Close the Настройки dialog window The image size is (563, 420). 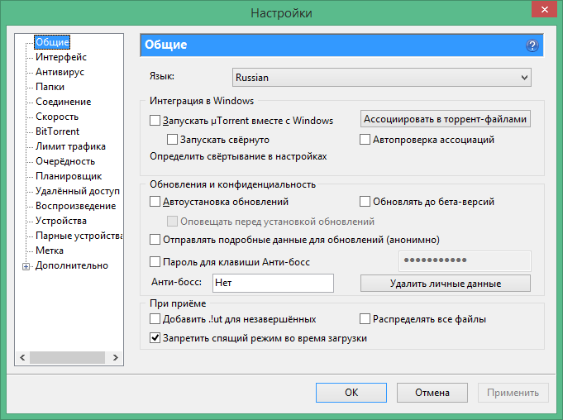point(544,9)
